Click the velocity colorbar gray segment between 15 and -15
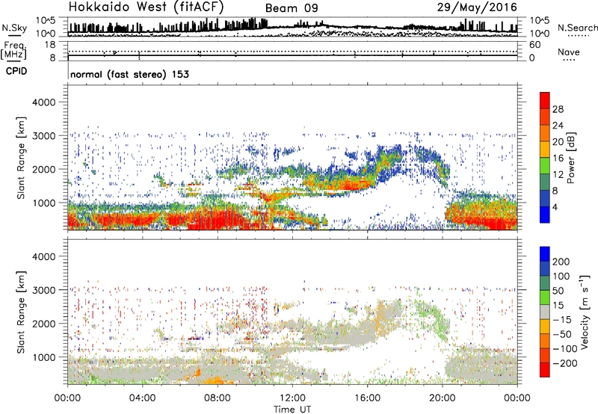The width and height of the screenshot is (598, 414). (x=545, y=312)
